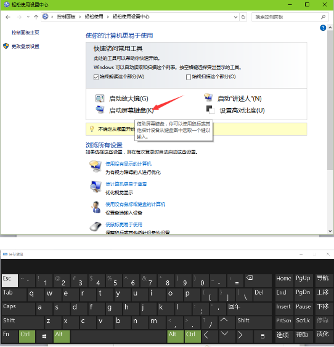
Task: Go back with the back arrow
Action: (8, 17)
